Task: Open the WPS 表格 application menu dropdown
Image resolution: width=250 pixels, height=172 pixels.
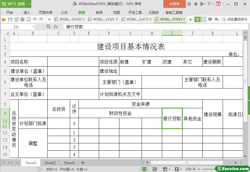Action: click(x=29, y=4)
